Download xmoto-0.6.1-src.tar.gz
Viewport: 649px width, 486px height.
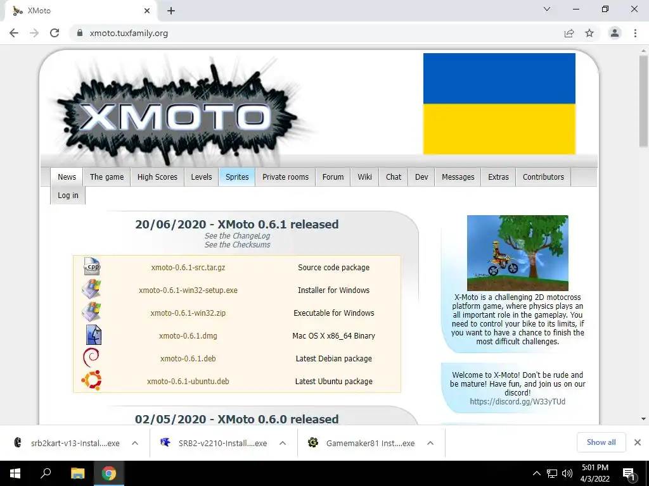pyautogui.click(x=188, y=268)
